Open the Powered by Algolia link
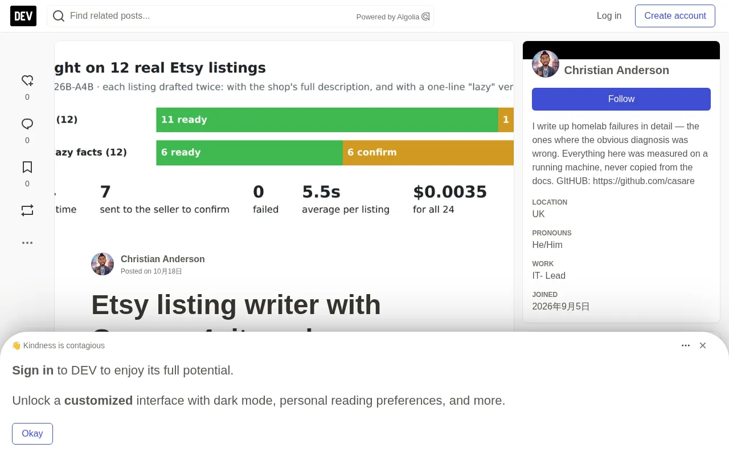Screen dimensions: 729x456 392,17
